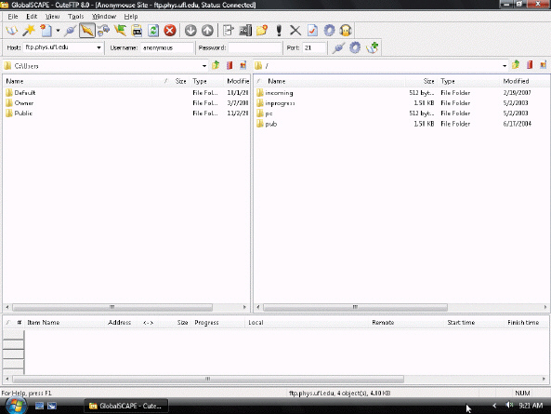
Task: Click local pane red bookmark icon
Action: 230,65
